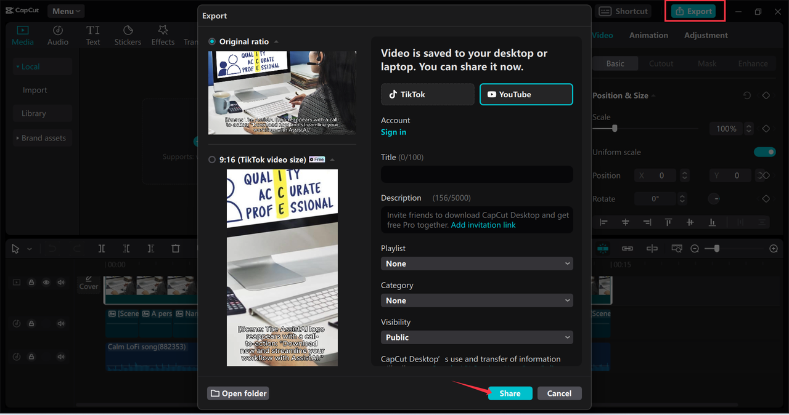The height and width of the screenshot is (415, 789).
Task: Click the Export button in top bar
Action: coord(693,11)
